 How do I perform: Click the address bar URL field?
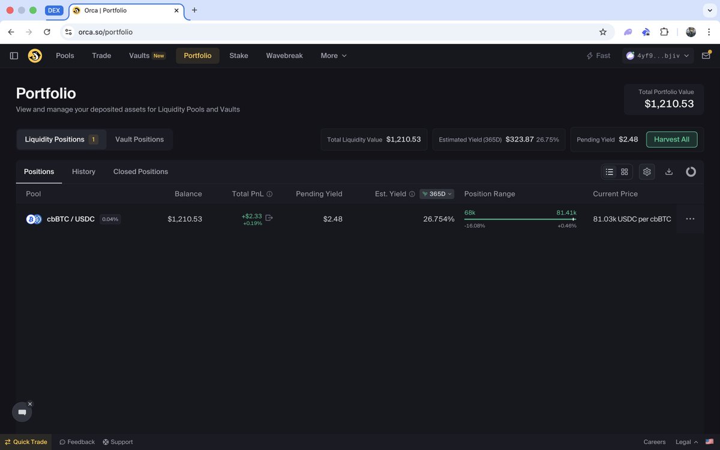tap(336, 32)
